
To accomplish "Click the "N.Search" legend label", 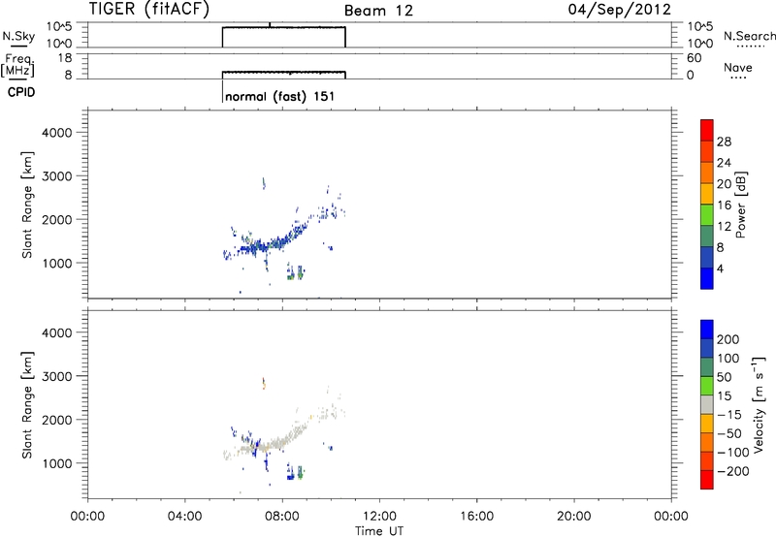I will 749,36.
